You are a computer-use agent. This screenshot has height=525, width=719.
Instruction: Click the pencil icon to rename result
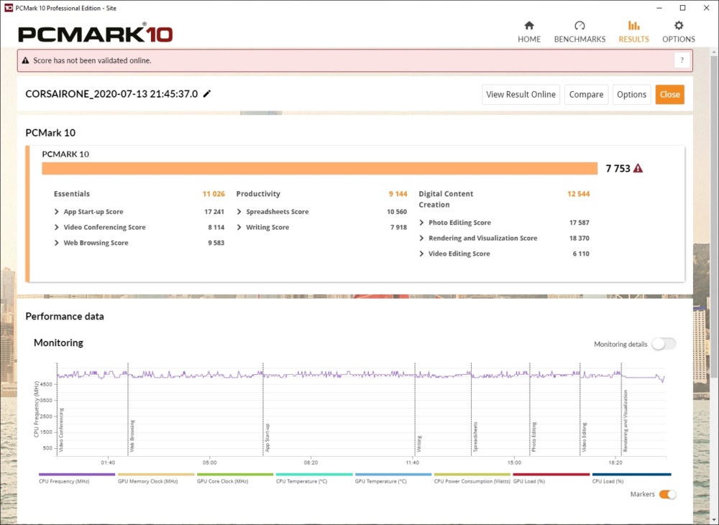click(207, 94)
